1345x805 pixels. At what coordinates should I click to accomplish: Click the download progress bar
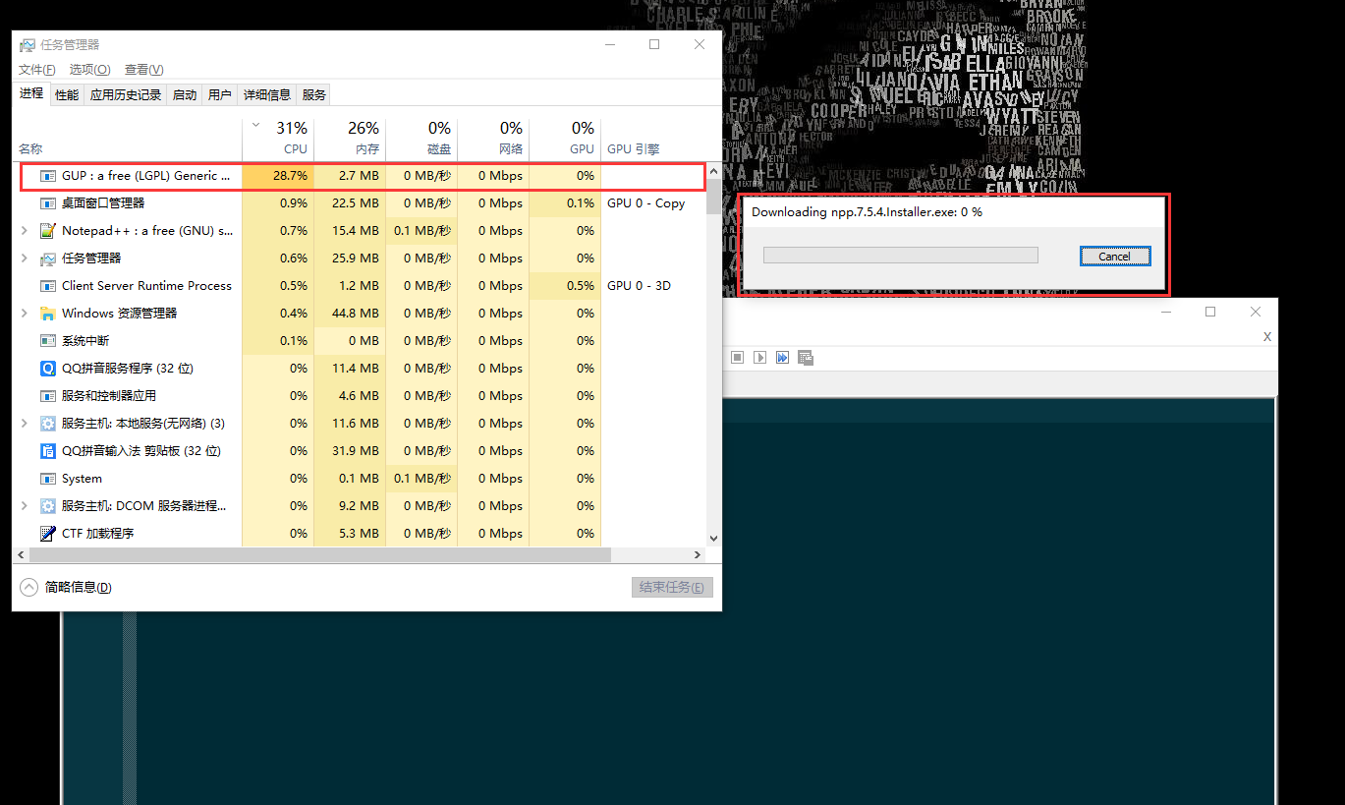900,256
